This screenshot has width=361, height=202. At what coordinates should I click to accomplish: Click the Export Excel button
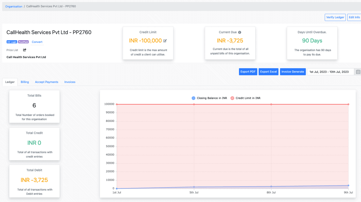(x=268, y=72)
